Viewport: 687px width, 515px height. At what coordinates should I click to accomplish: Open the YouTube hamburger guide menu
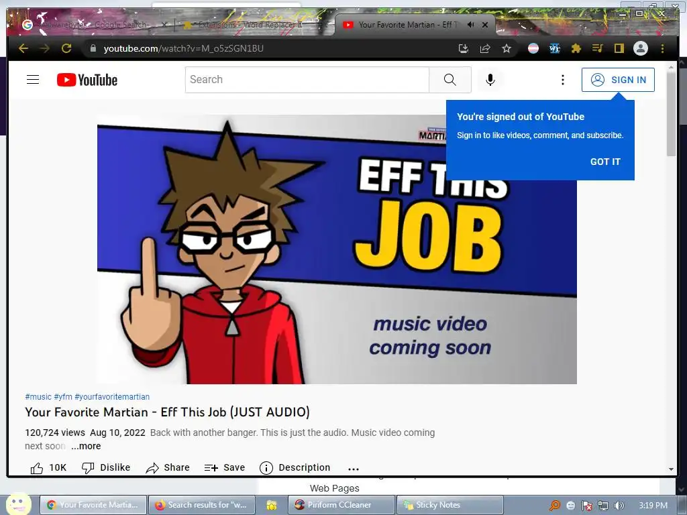pos(33,80)
